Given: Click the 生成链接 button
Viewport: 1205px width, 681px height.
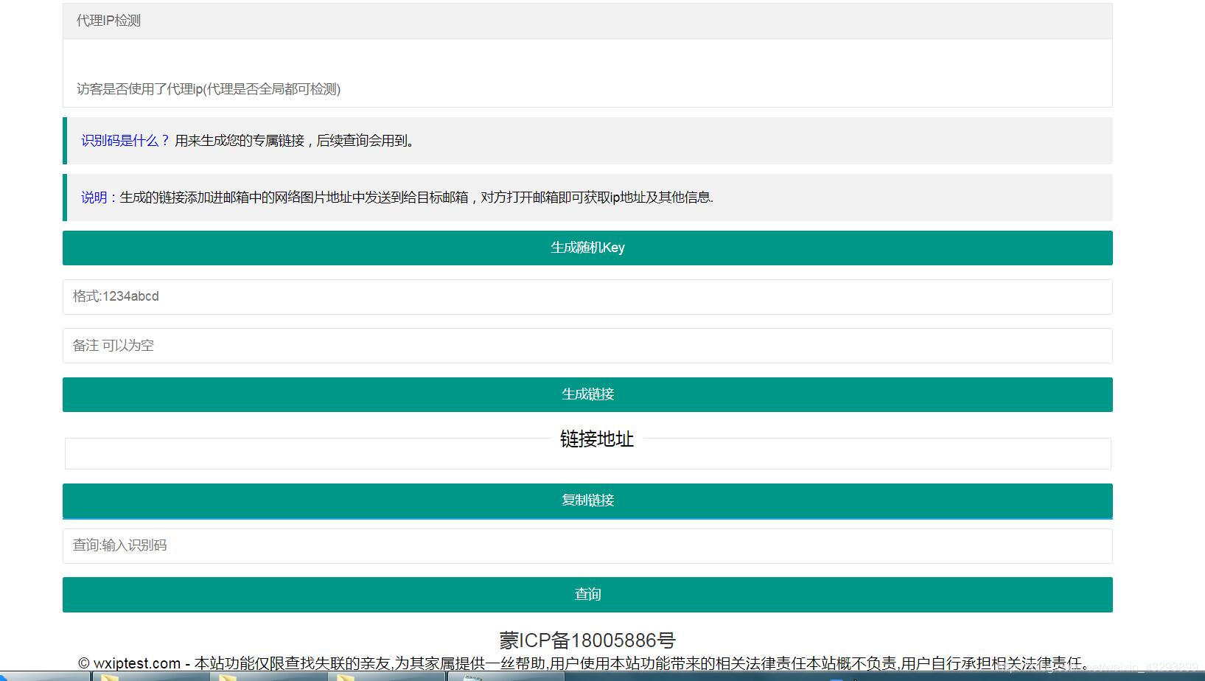Looking at the screenshot, I should point(587,394).
